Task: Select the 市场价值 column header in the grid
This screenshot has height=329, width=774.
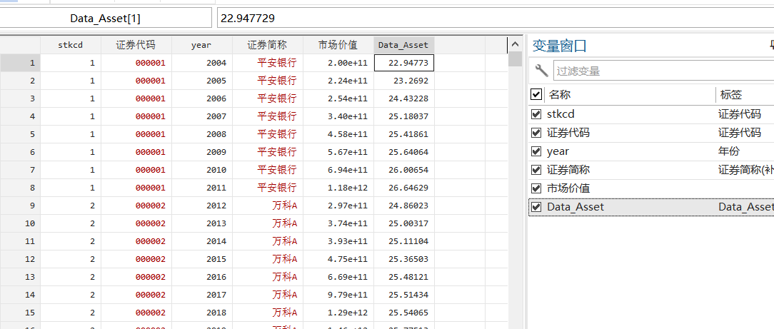Action: (338, 45)
